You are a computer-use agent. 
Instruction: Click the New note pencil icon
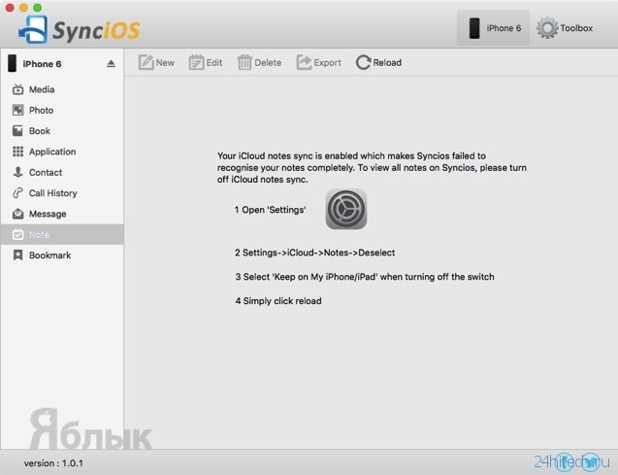click(146, 62)
